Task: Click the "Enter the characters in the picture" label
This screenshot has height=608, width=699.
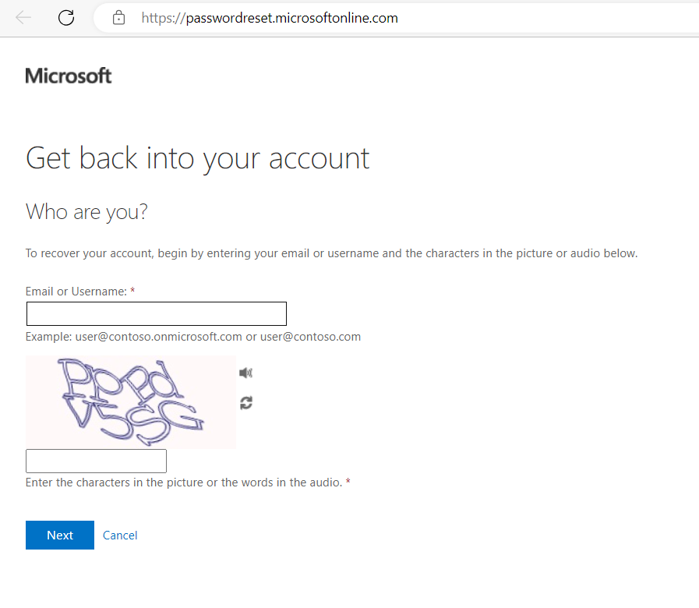Action: click(184, 483)
